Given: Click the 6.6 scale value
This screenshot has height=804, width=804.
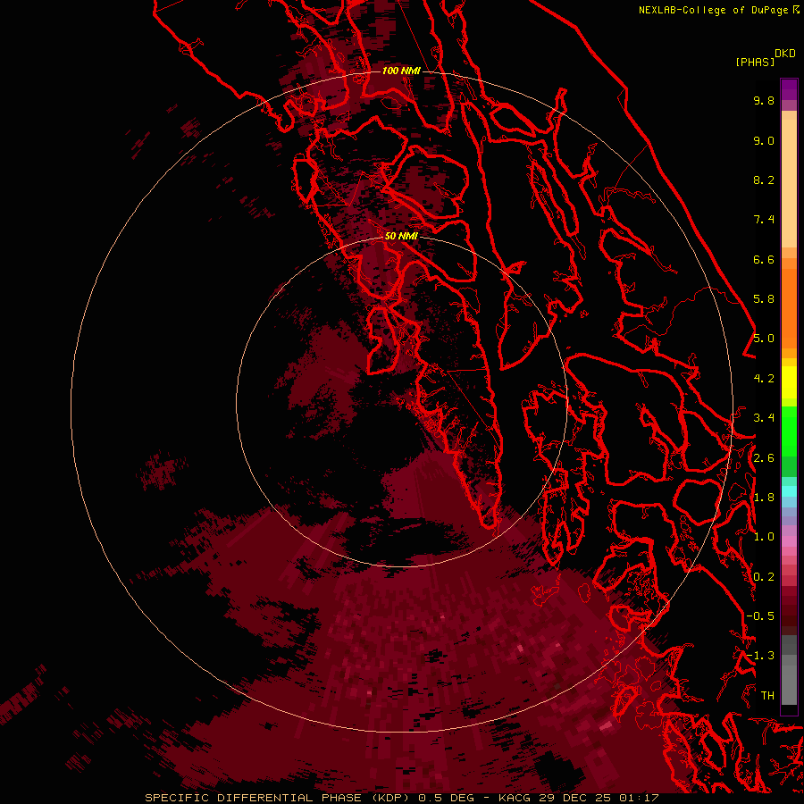Looking at the screenshot, I should 764,259.
